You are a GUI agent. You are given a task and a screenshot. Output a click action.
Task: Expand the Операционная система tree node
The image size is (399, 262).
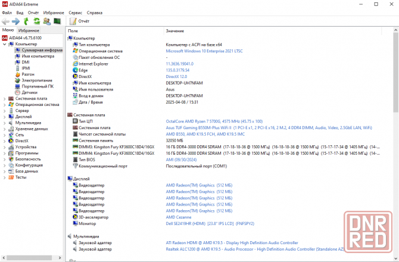tap(4, 105)
